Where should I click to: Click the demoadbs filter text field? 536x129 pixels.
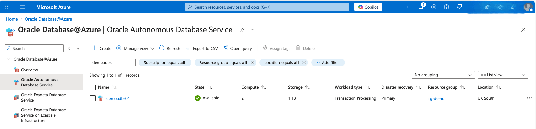tap(112, 62)
